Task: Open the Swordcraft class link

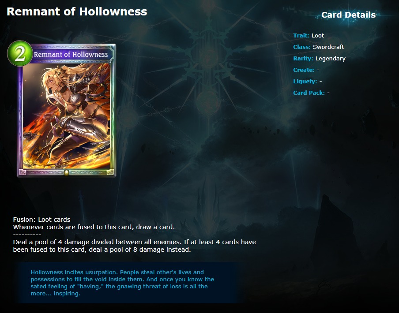Action: point(328,47)
